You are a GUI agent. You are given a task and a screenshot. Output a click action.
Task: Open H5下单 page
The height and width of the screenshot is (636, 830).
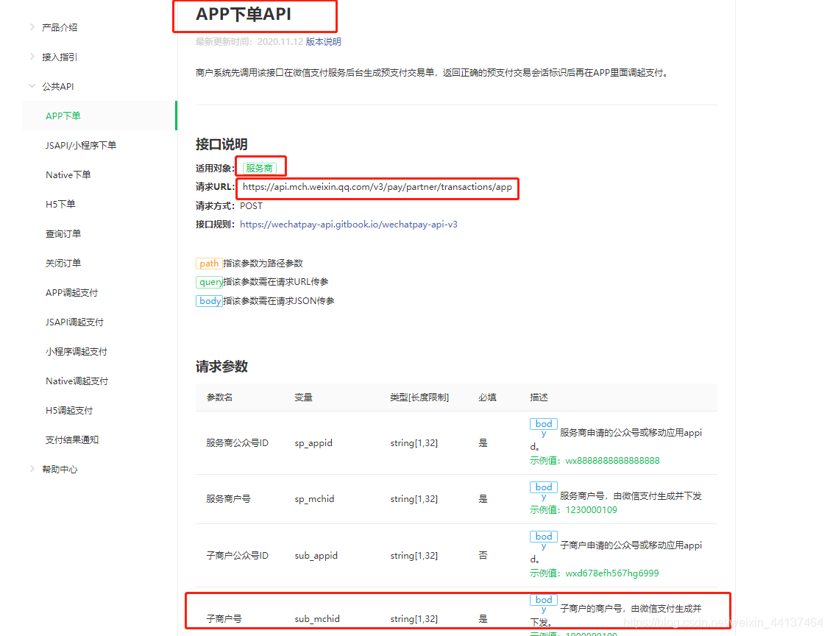point(60,204)
